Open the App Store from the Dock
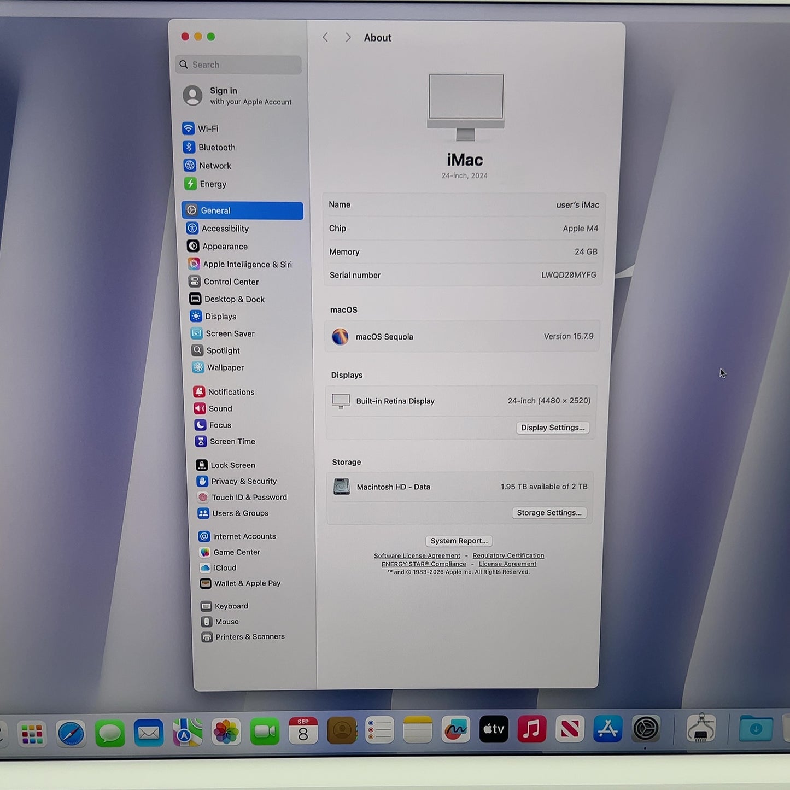The height and width of the screenshot is (790, 790). point(608,728)
